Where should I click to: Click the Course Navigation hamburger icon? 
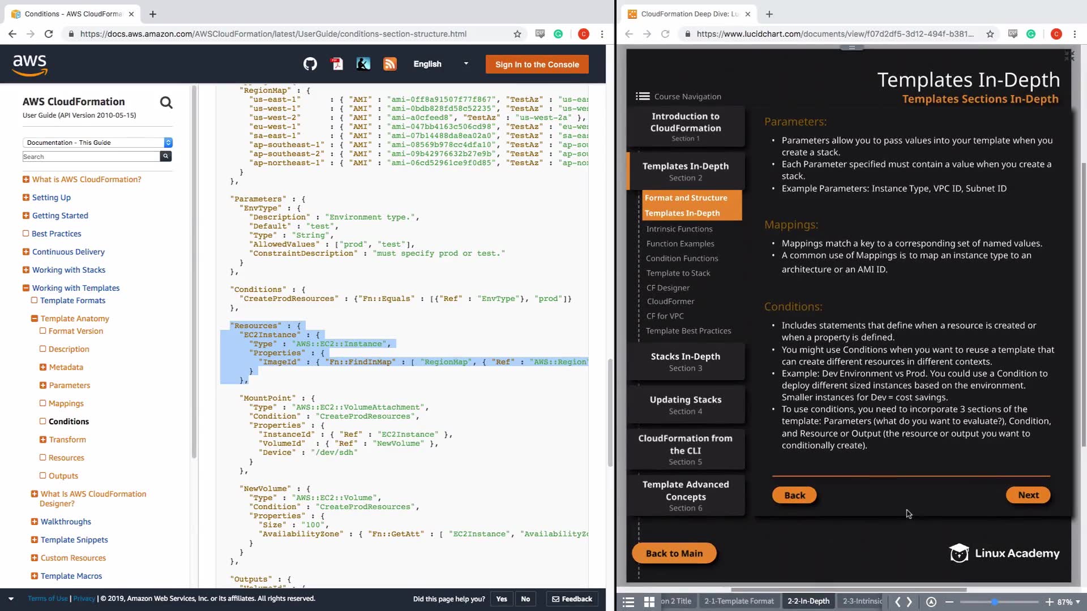pos(642,96)
